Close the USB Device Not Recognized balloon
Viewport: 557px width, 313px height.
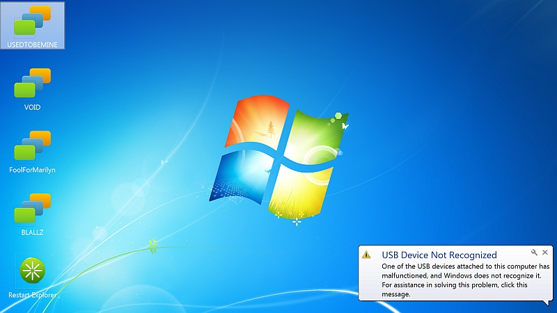click(x=545, y=252)
